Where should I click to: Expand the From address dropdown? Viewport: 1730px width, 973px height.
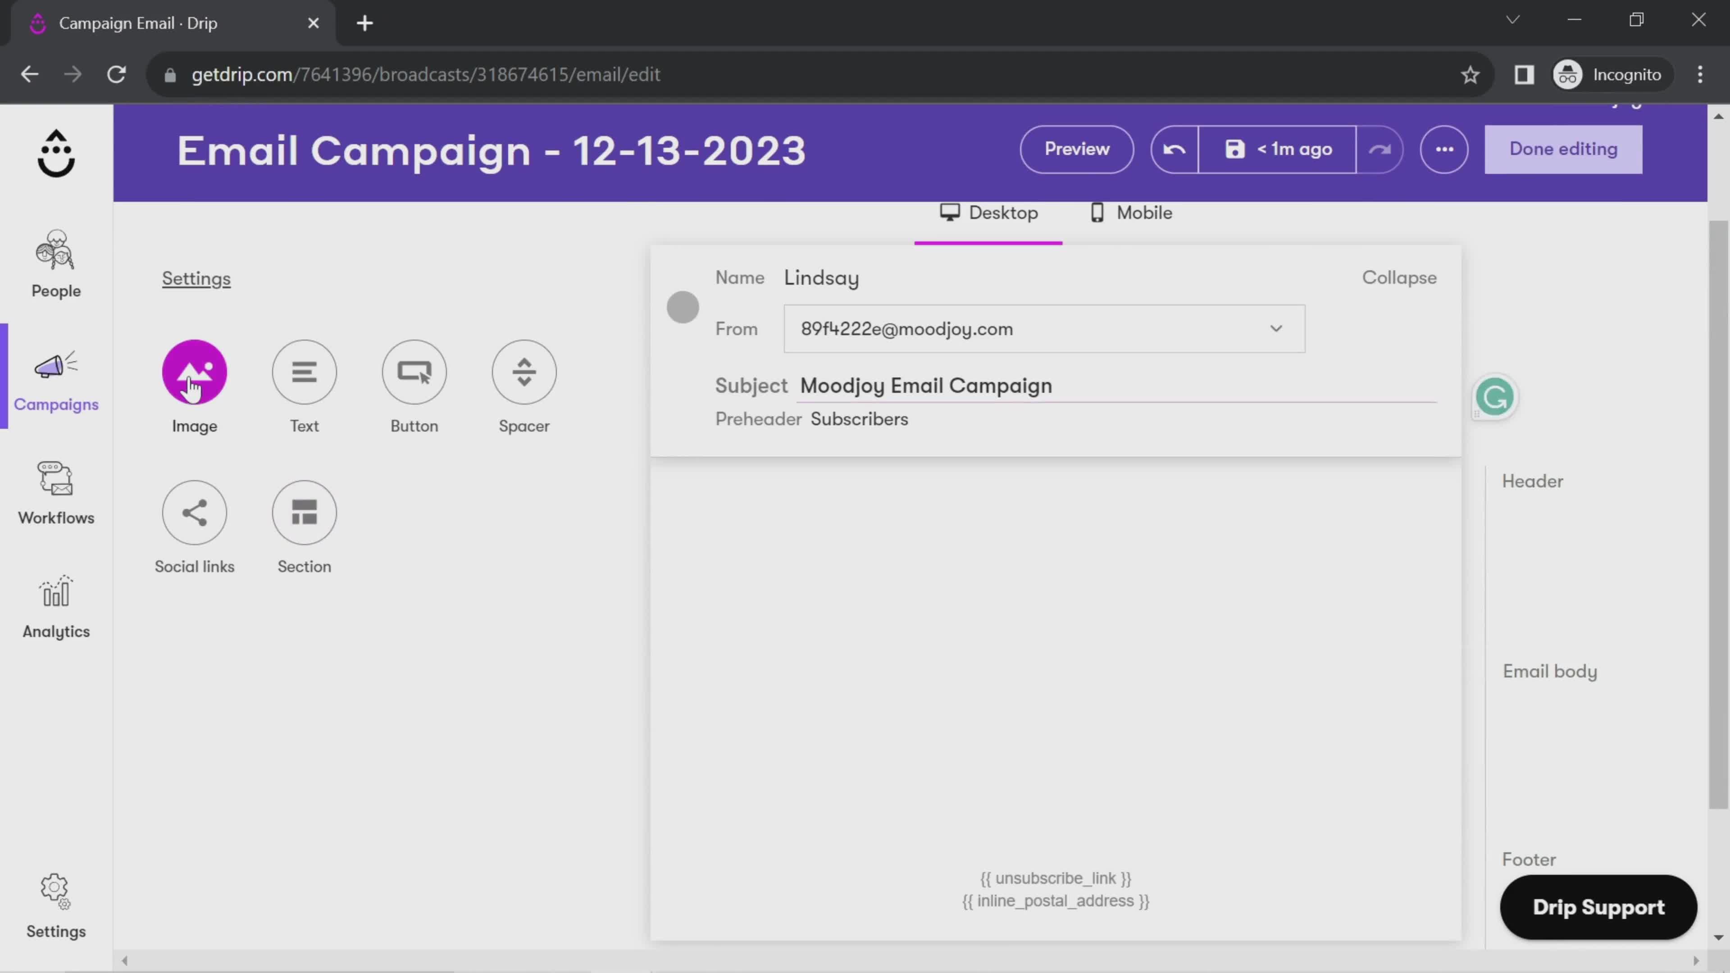click(1276, 329)
